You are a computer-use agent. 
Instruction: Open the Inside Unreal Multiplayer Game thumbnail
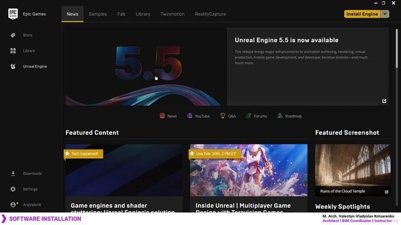tap(249, 170)
